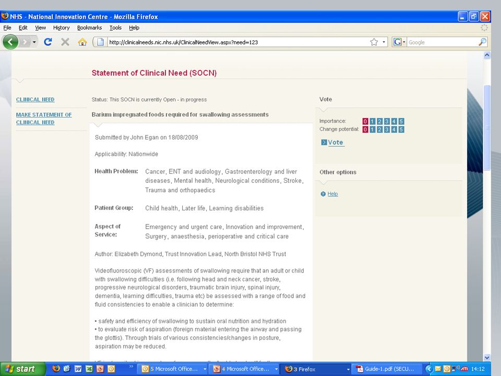This screenshot has width=501, height=376.
Task: Click the page icon beside the URL
Action: click(100, 42)
